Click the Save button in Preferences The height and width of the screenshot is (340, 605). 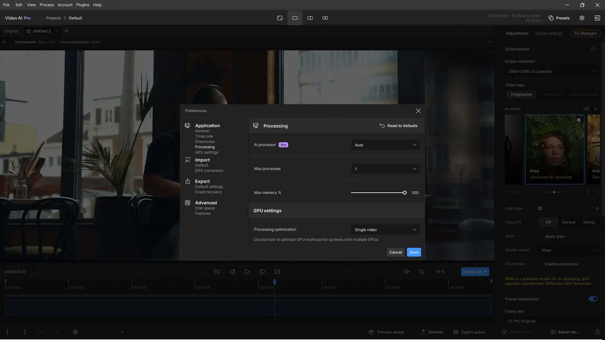(414, 252)
